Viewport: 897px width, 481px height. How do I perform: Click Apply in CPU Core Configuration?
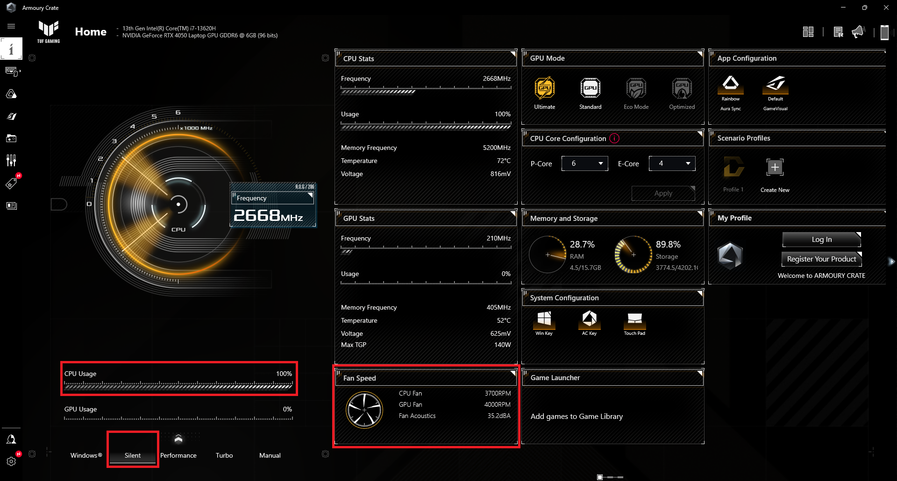click(x=663, y=193)
